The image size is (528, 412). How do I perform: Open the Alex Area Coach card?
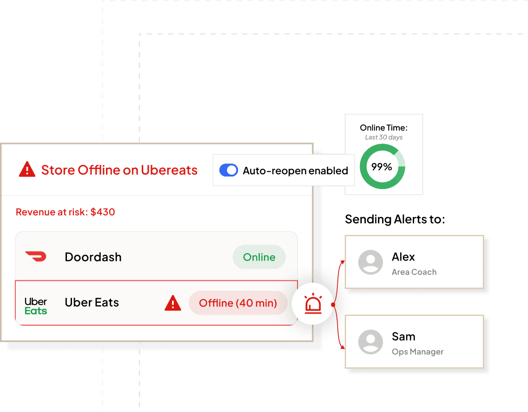point(415,262)
